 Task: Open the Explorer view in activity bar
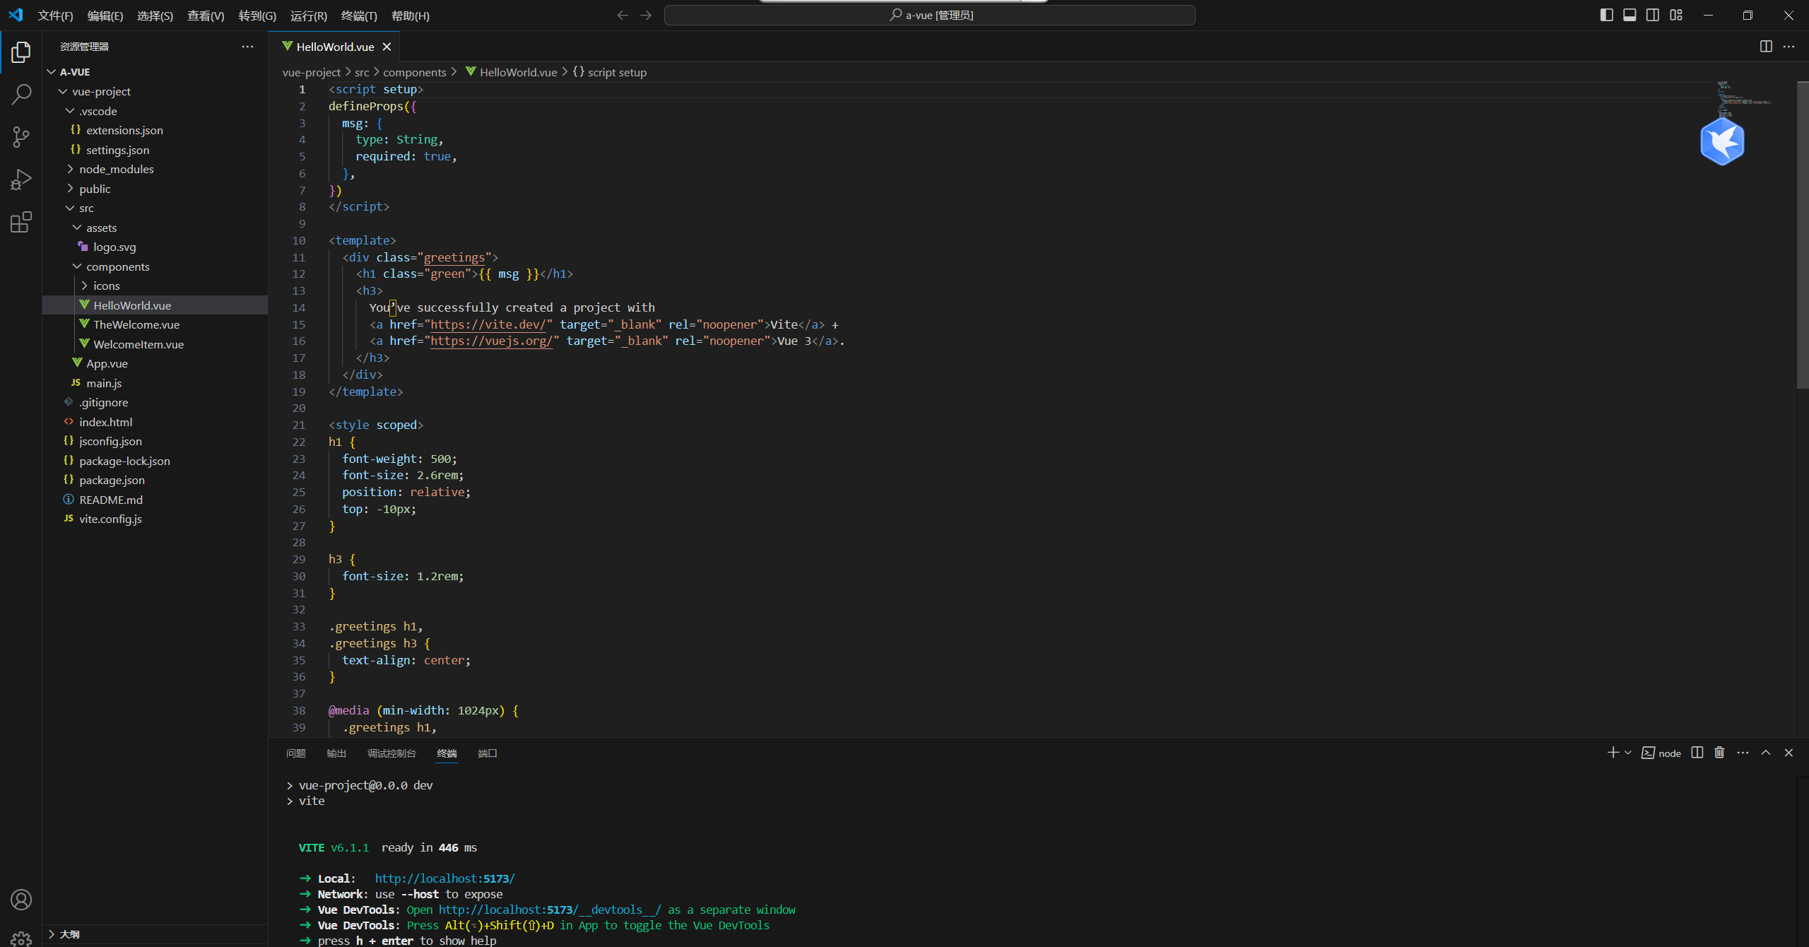[21, 52]
